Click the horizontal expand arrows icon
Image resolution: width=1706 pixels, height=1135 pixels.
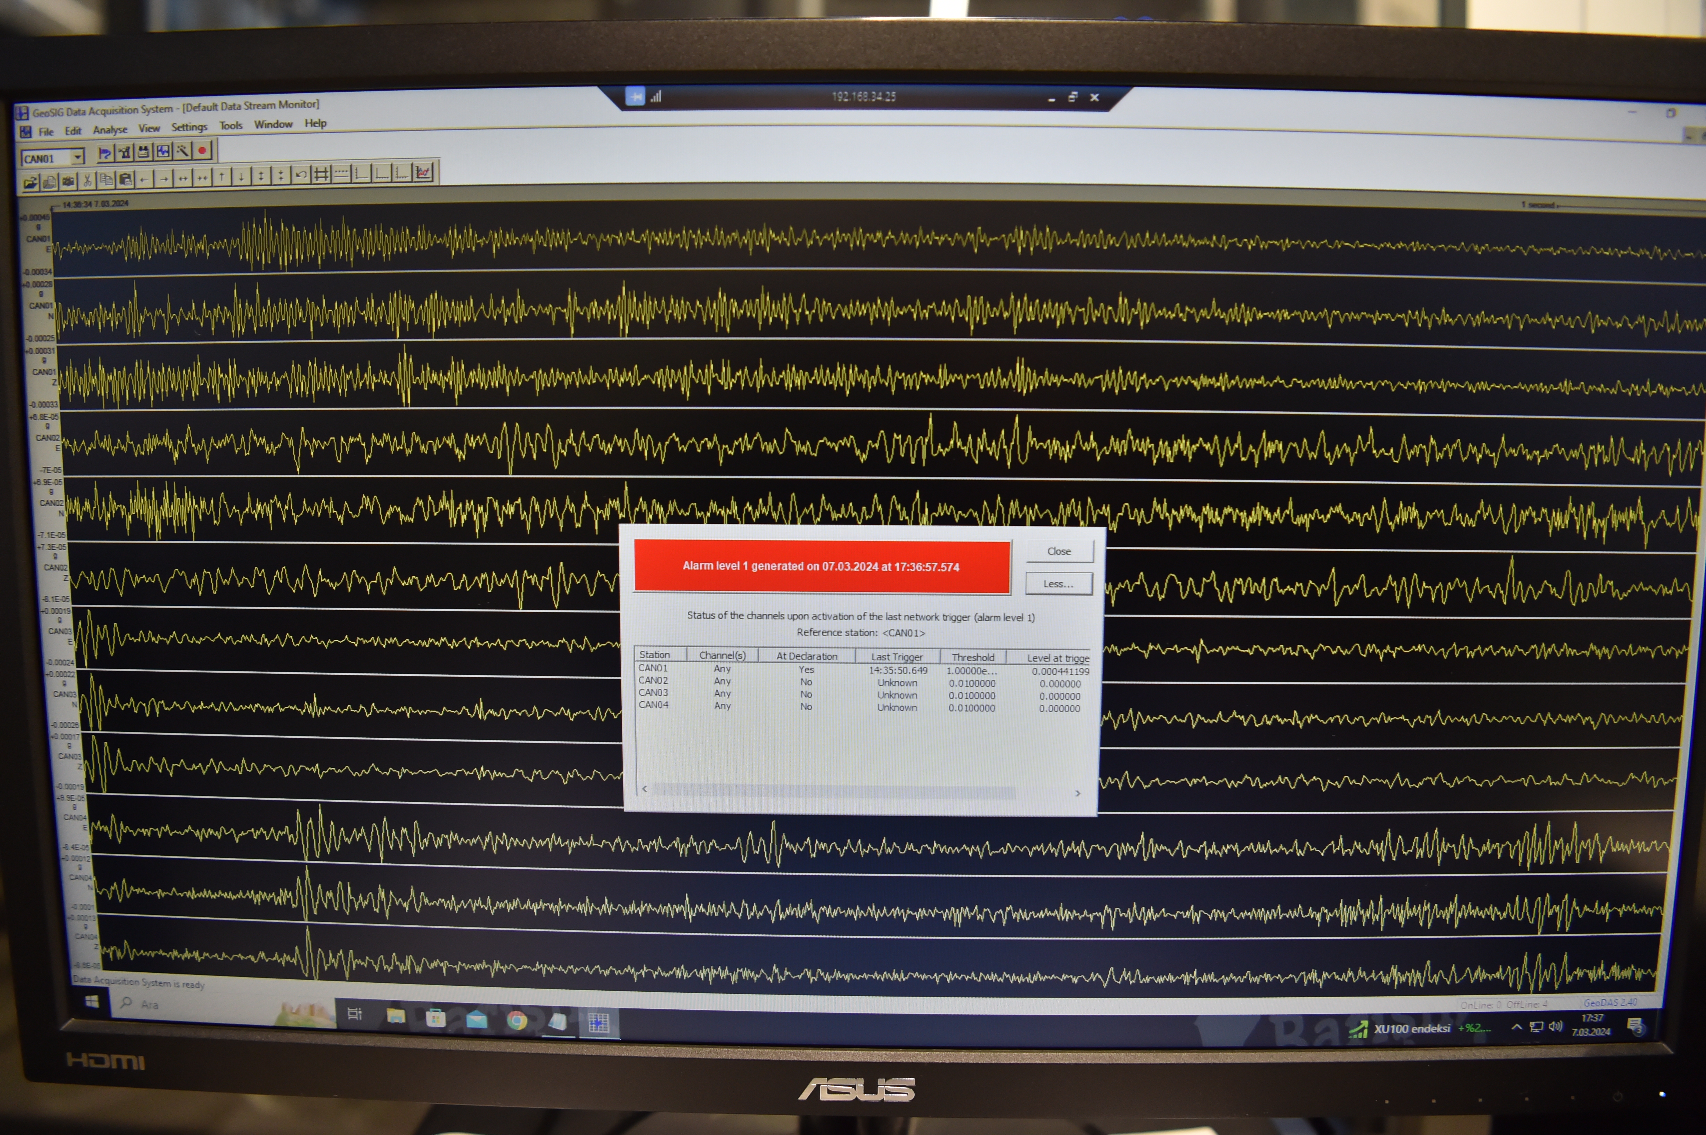tap(183, 178)
